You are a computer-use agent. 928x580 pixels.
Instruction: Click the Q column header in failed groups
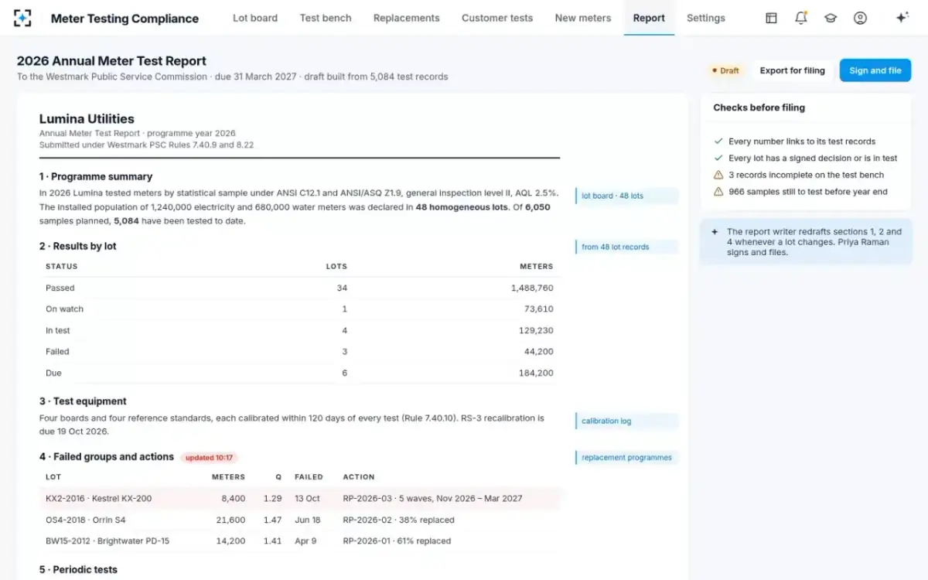coord(278,477)
